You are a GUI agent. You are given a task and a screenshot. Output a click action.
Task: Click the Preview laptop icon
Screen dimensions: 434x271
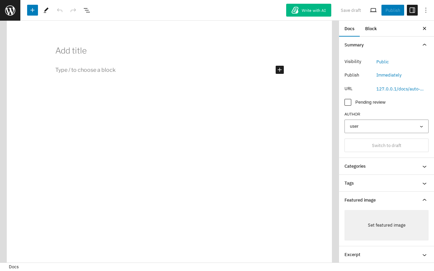pos(373,10)
